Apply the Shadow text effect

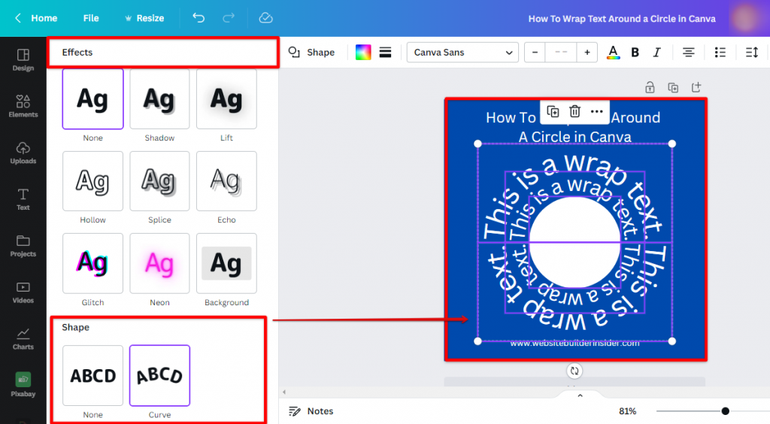(x=159, y=99)
